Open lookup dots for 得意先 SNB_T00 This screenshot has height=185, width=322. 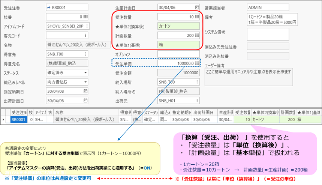tap(85, 54)
